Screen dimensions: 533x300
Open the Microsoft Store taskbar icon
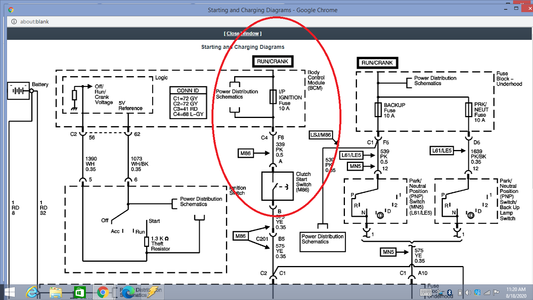click(80, 292)
